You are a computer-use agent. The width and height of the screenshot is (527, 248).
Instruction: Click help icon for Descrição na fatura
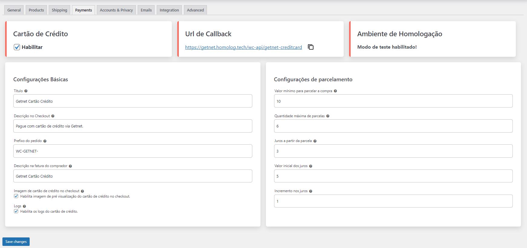(70, 166)
